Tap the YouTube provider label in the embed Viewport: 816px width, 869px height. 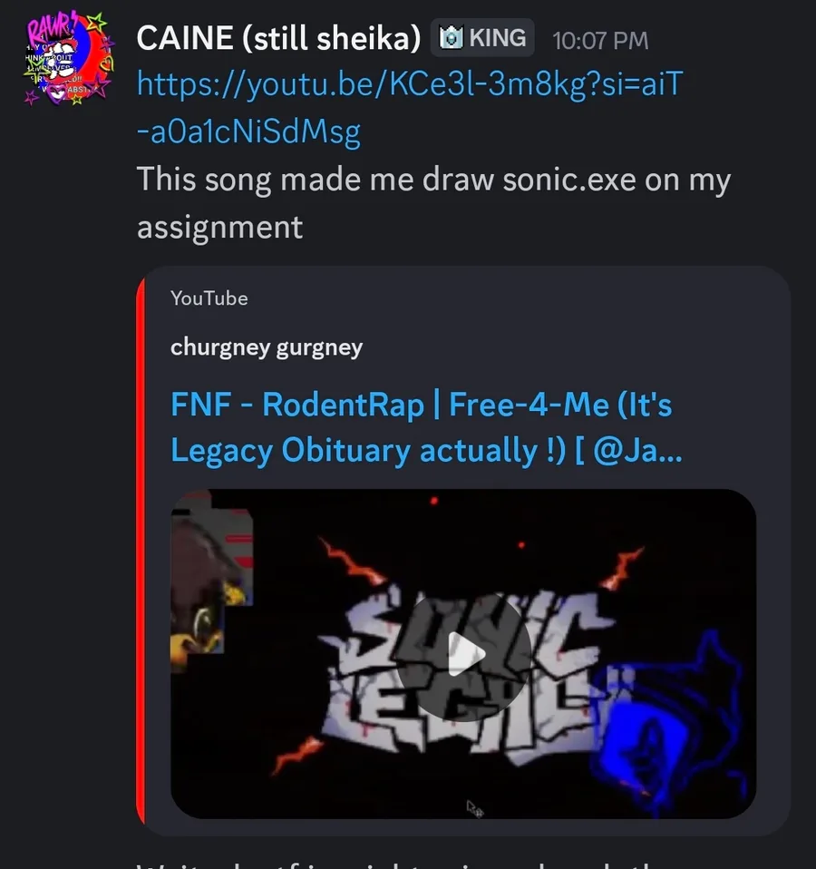[x=209, y=298]
